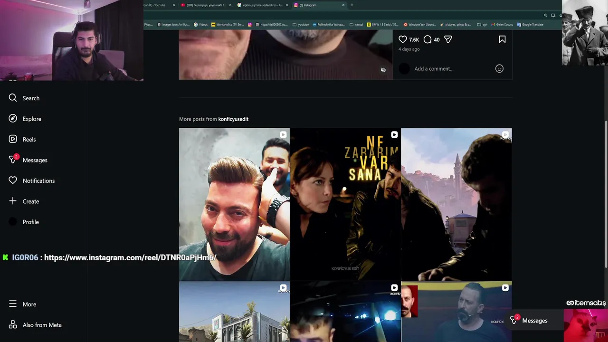Open the secuzi bookmarks folder
Image resolution: width=608 pixels, height=342 pixels.
click(x=356, y=24)
